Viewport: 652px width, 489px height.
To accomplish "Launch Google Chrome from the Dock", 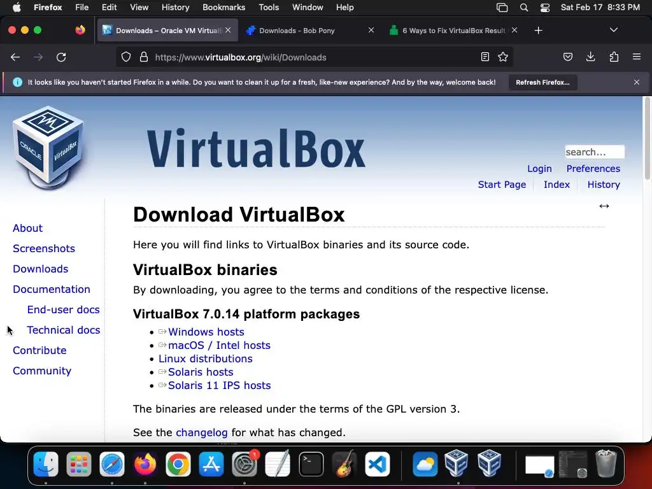I will pyautogui.click(x=178, y=464).
